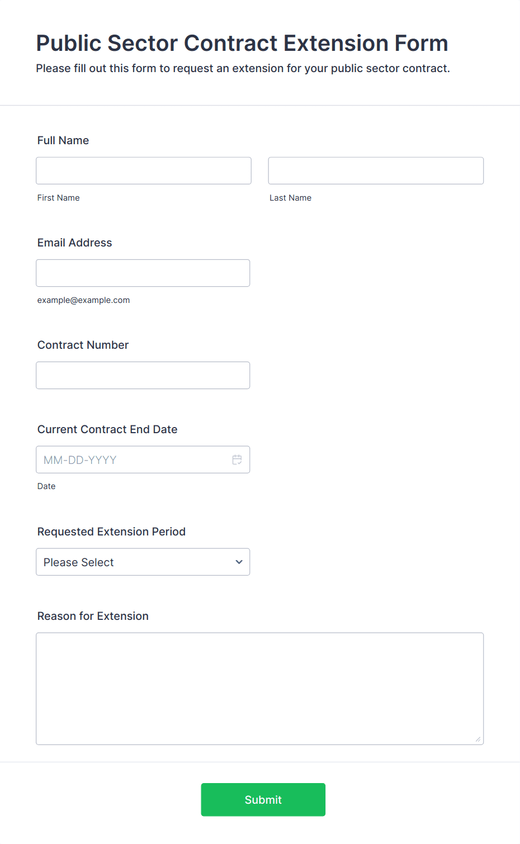Click the Reason for Extension label

pyautogui.click(x=93, y=616)
